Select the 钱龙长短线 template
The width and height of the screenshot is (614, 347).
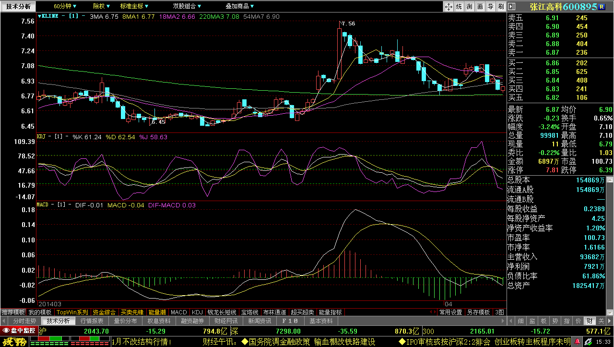[222, 312]
